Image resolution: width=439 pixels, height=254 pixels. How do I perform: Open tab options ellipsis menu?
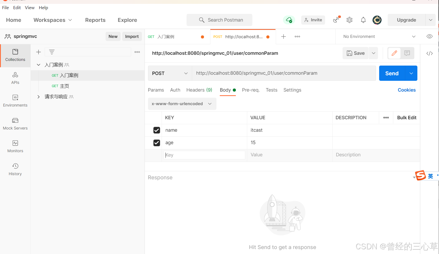pyautogui.click(x=297, y=37)
